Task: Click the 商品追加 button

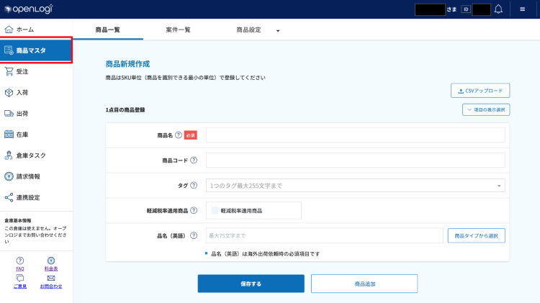Action: coord(364,284)
